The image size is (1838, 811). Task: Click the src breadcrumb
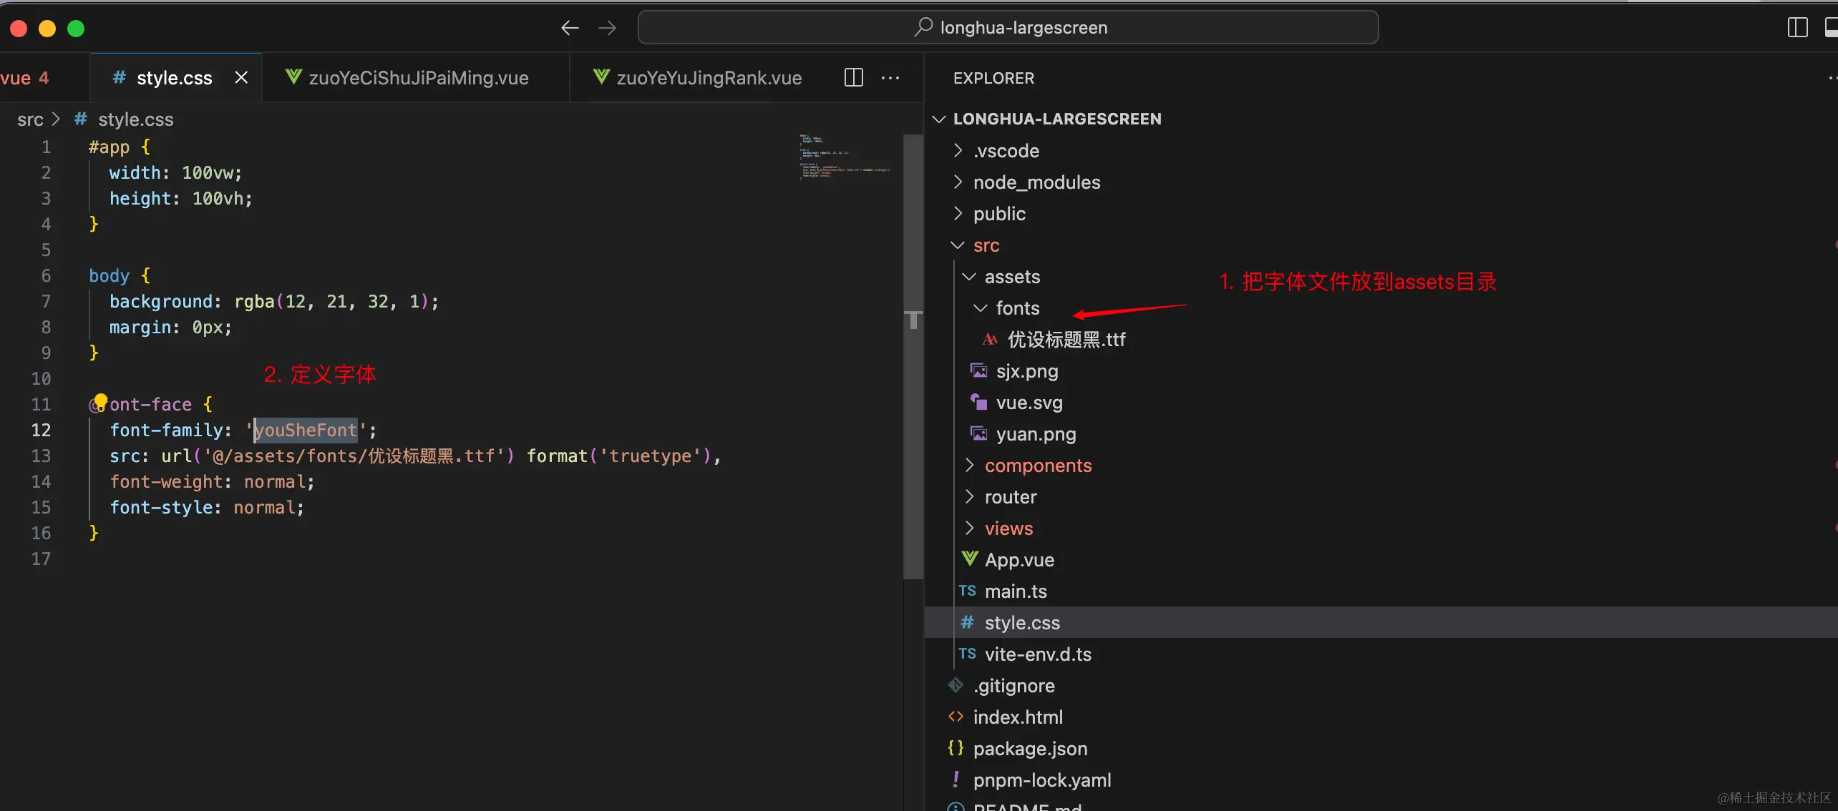pos(30,119)
